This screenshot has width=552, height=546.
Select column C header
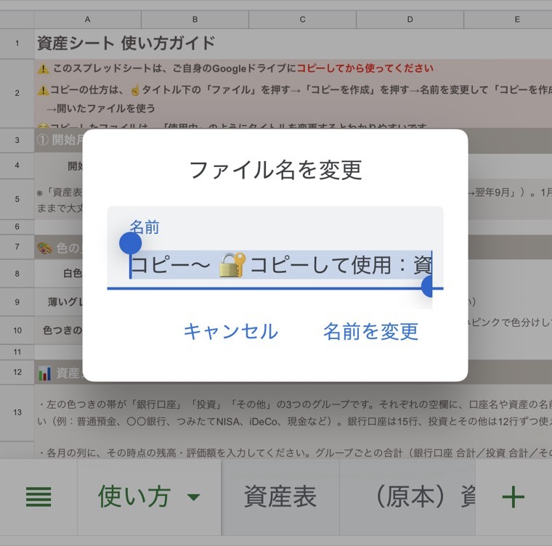(x=302, y=20)
